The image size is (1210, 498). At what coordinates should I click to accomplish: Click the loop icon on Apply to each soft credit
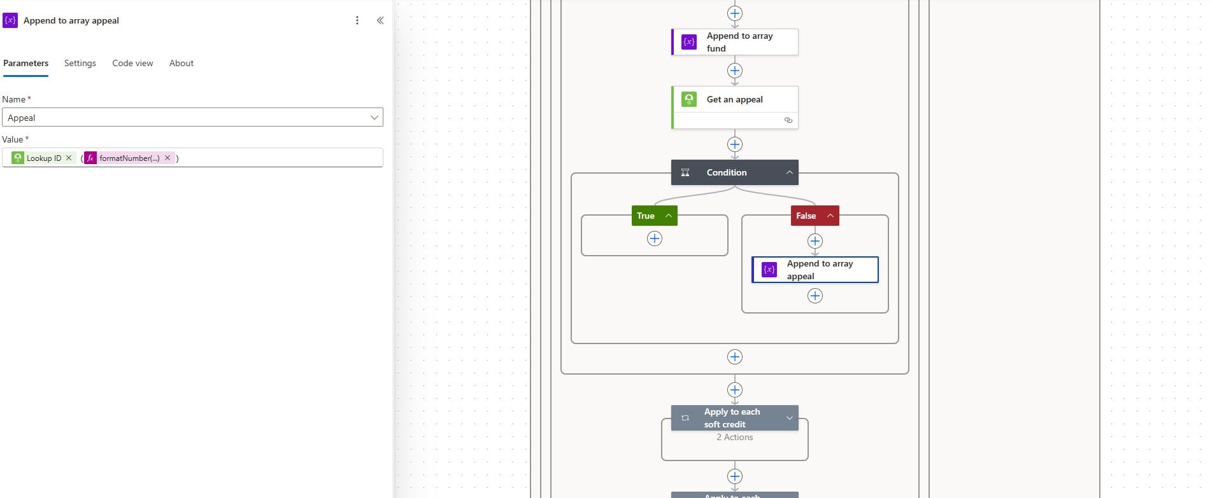685,418
